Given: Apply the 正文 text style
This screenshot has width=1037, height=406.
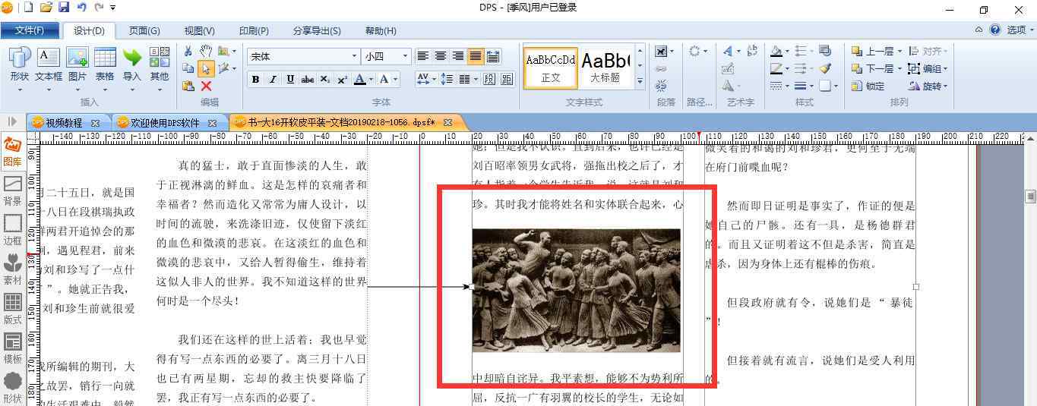Looking at the screenshot, I should pyautogui.click(x=551, y=68).
